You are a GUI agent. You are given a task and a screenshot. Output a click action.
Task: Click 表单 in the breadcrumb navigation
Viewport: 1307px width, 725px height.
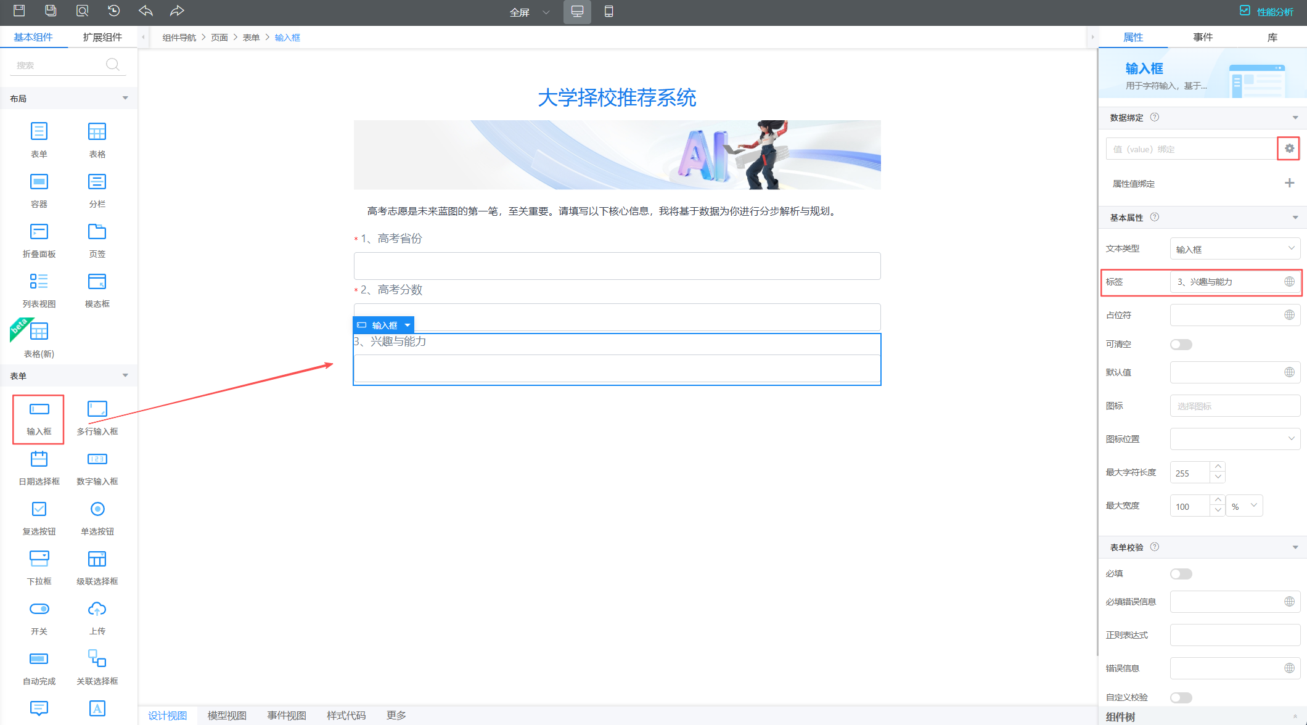(251, 38)
